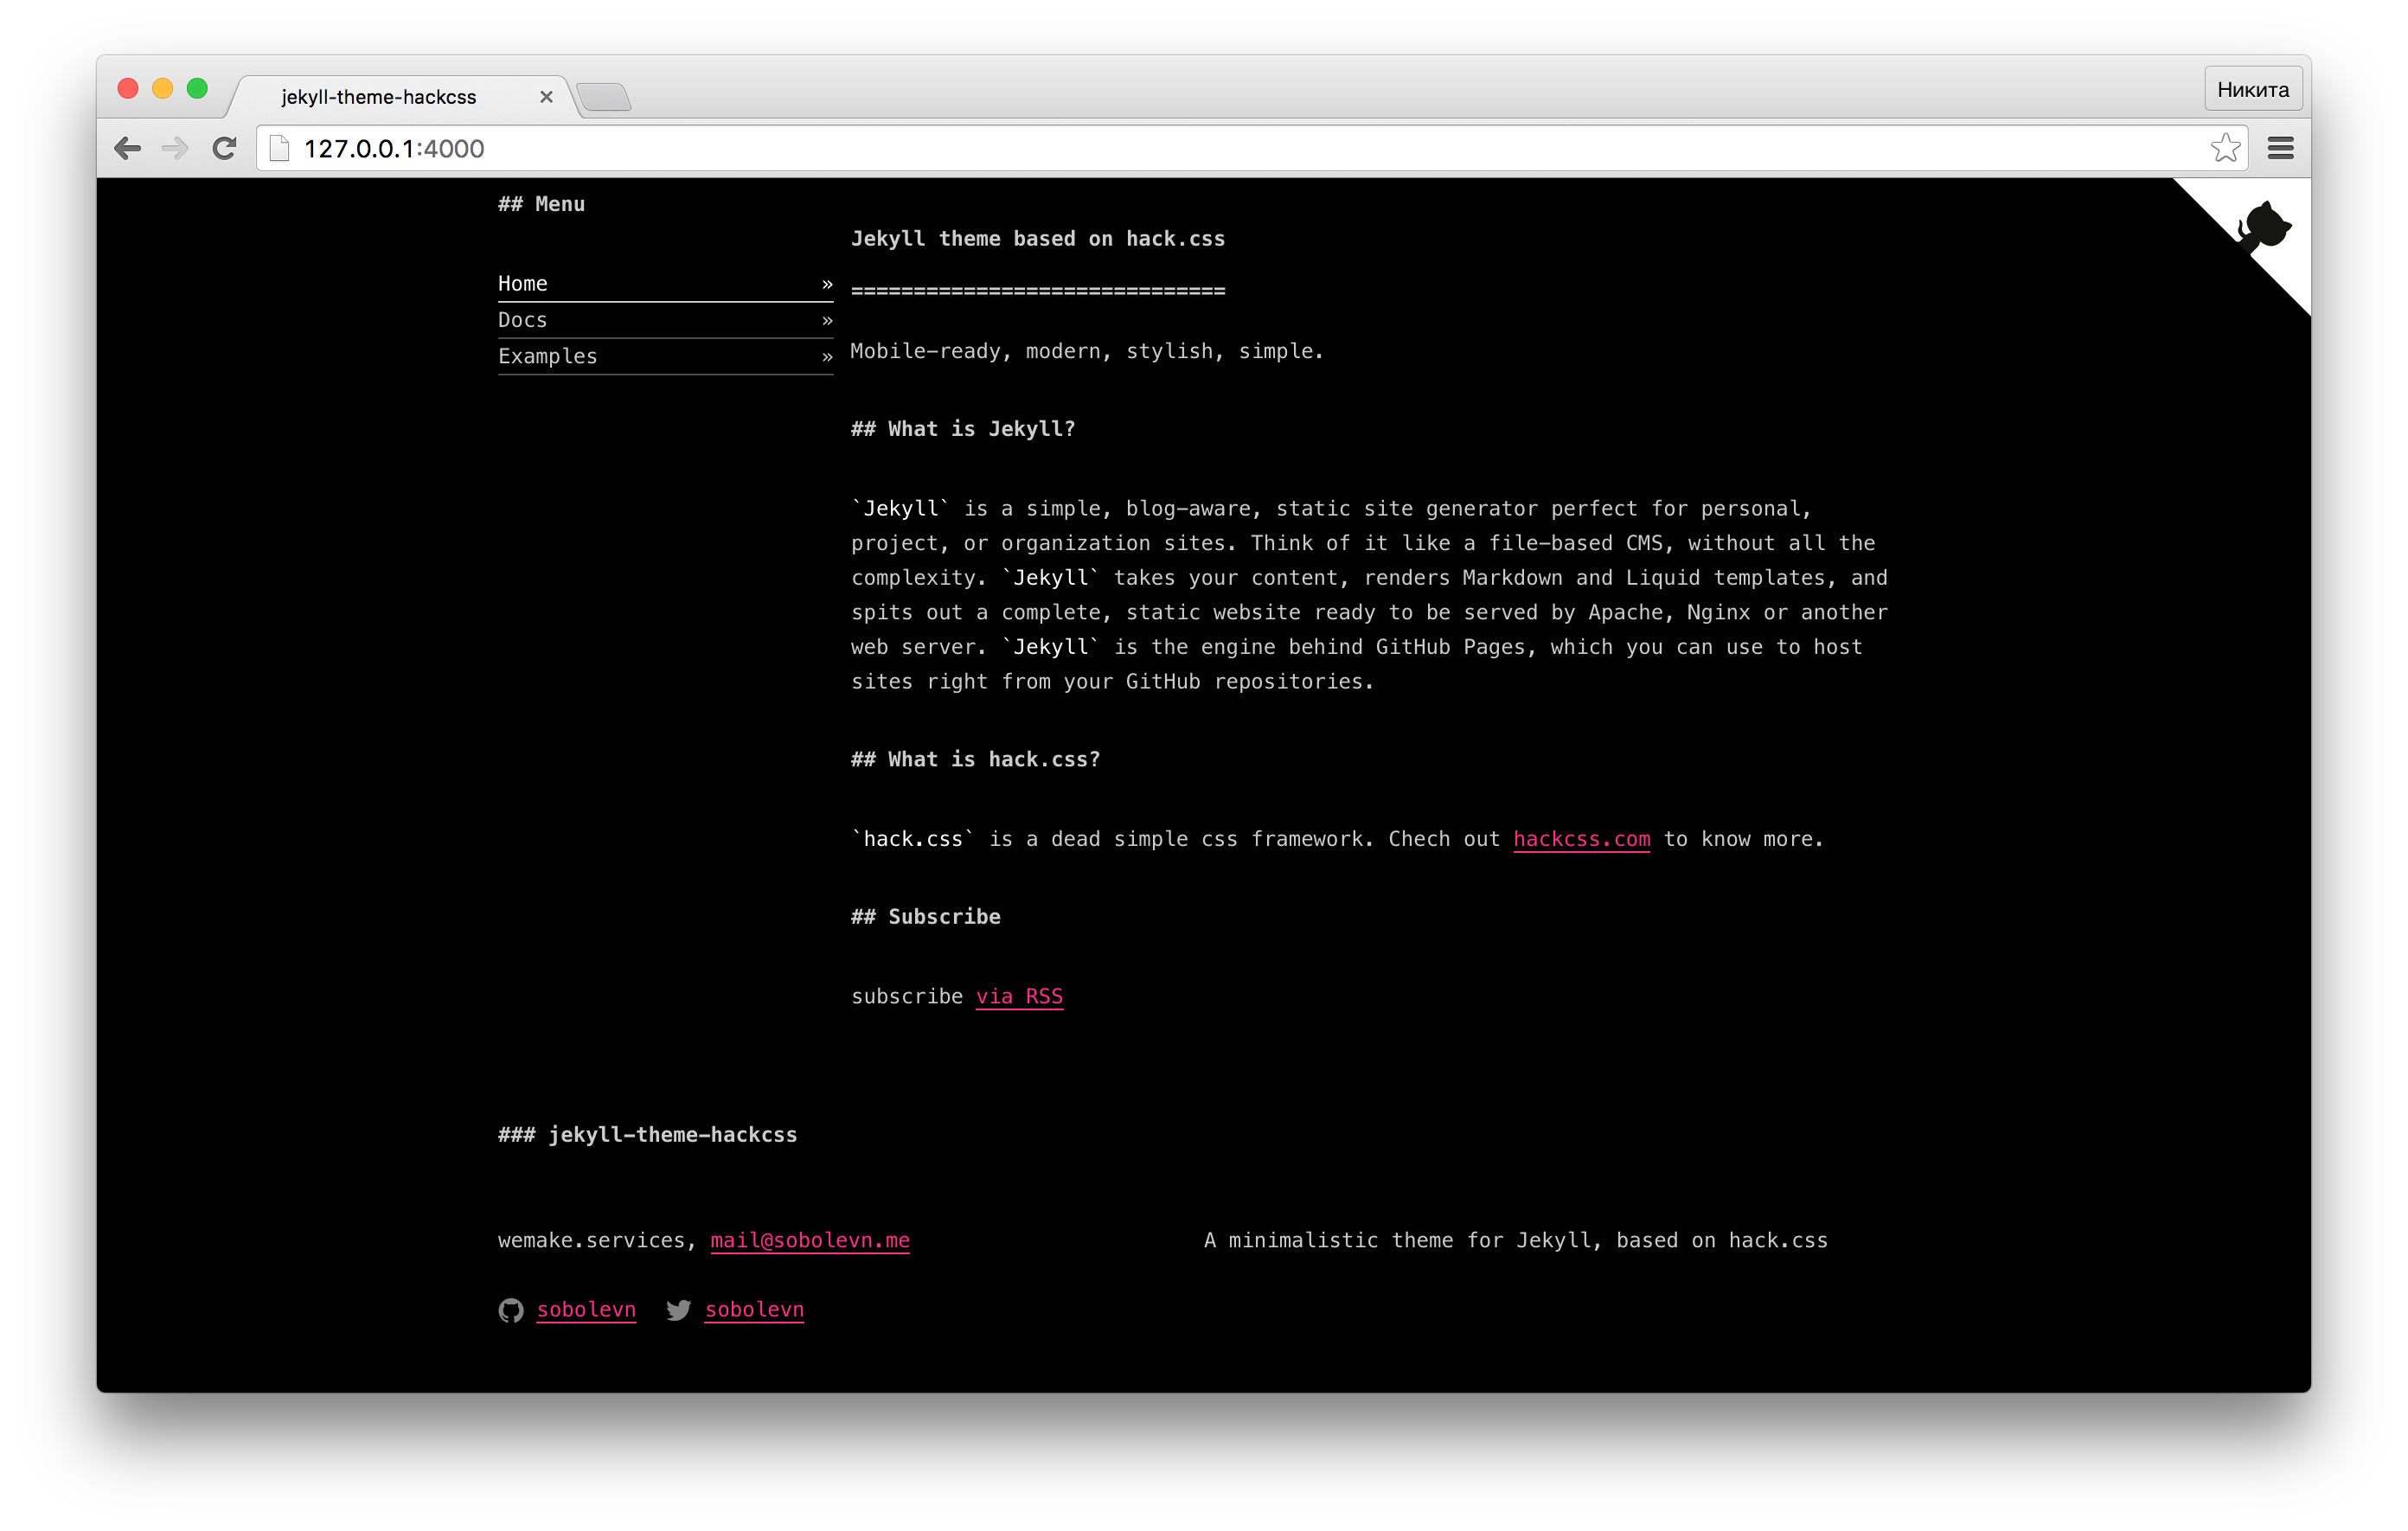Click the » chevron beside Home

click(827, 285)
